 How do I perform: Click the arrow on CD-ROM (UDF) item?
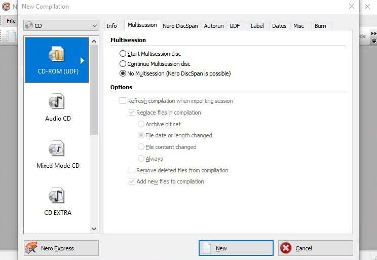tap(82, 61)
